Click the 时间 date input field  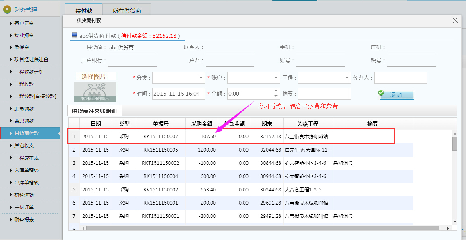click(178, 94)
